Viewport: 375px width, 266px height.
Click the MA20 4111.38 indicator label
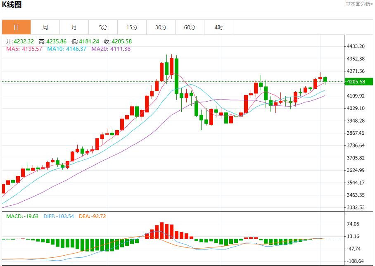(x=111, y=49)
